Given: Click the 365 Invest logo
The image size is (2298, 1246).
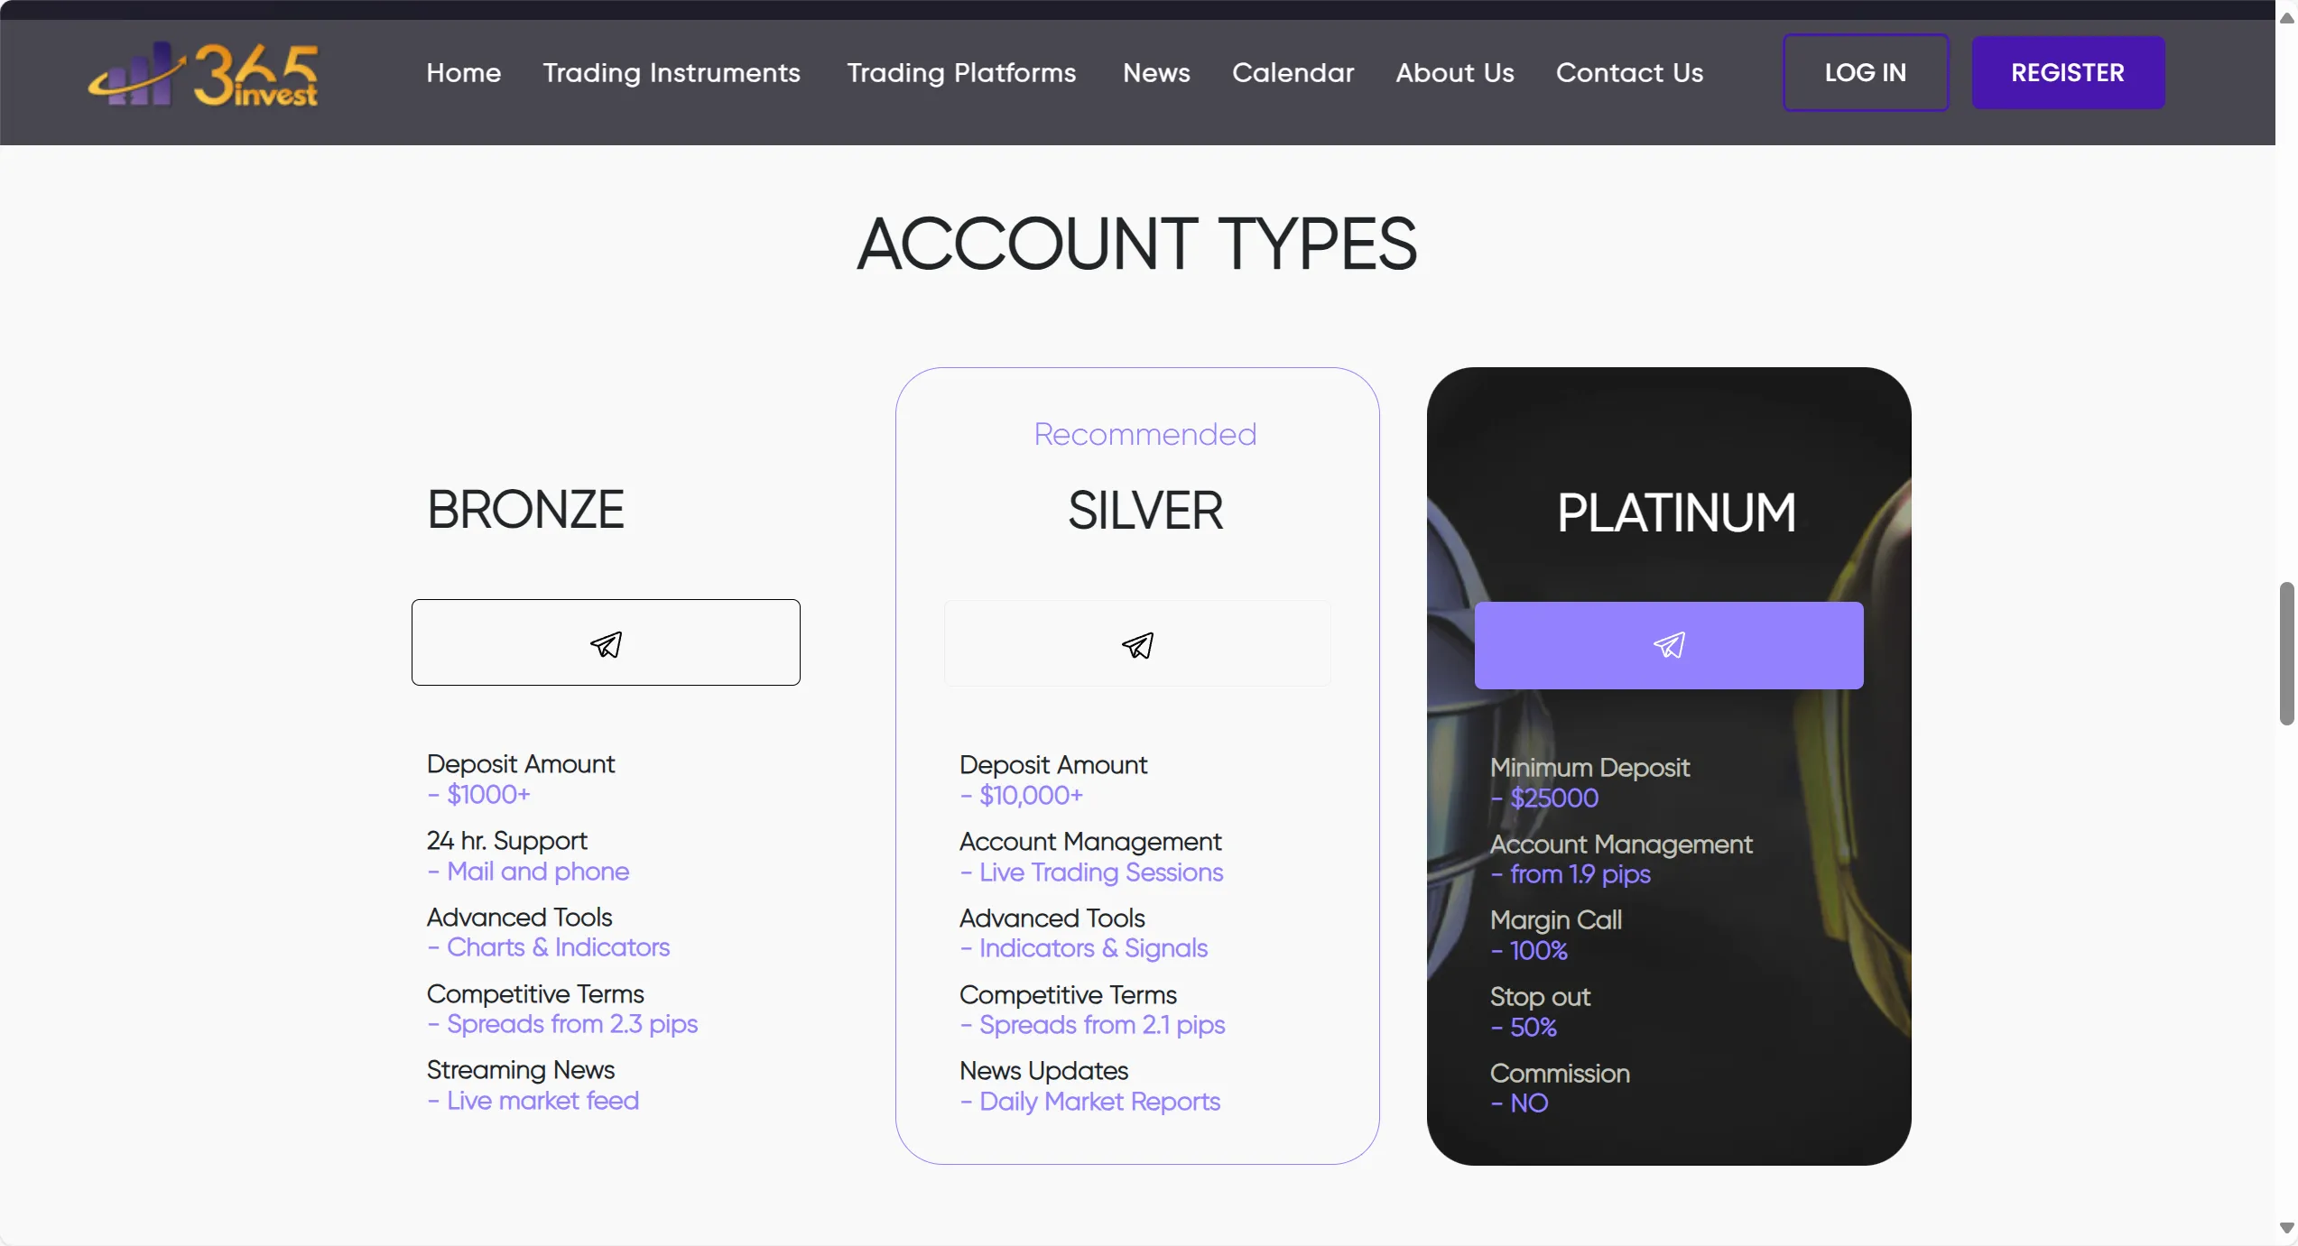Looking at the screenshot, I should tap(203, 74).
